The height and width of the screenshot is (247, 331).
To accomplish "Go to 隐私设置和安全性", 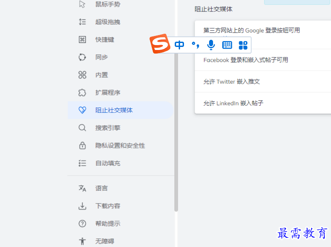I will click(x=120, y=145).
